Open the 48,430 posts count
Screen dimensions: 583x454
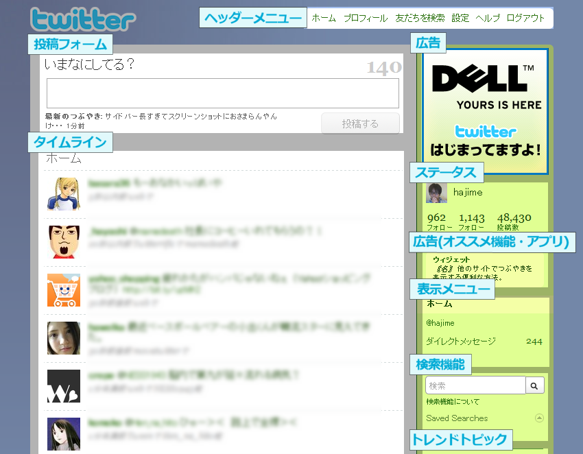pyautogui.click(x=514, y=218)
